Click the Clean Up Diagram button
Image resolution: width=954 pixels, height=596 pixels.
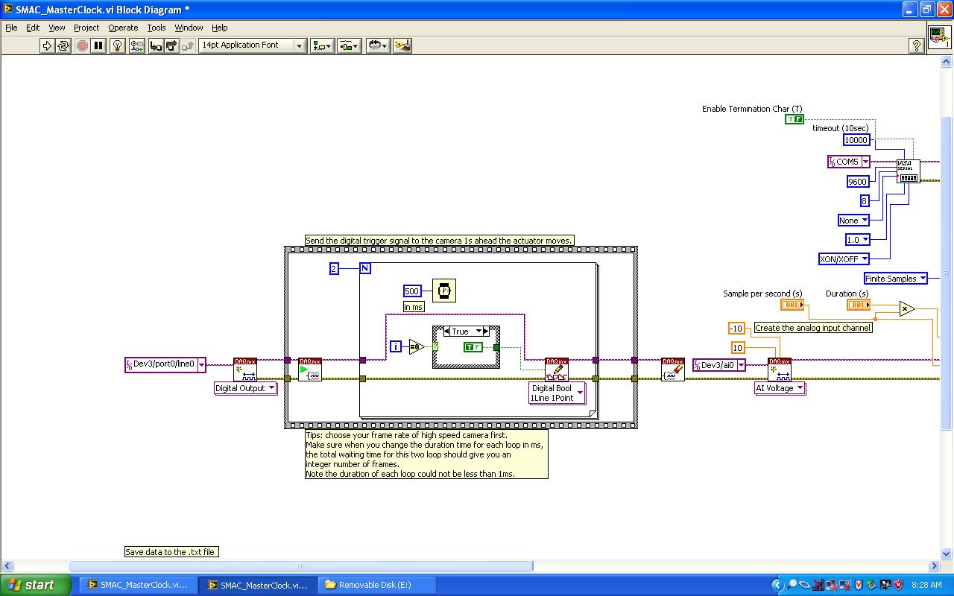[x=402, y=45]
